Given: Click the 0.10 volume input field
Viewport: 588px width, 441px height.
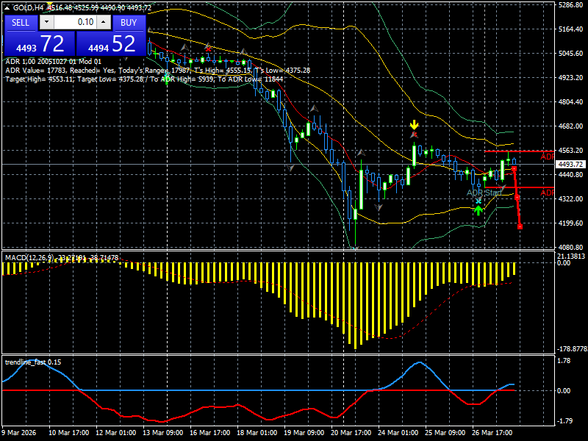Looking at the screenshot, I should coord(75,22).
